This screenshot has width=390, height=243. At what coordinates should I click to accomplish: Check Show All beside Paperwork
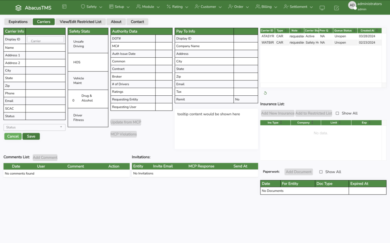(x=321, y=172)
